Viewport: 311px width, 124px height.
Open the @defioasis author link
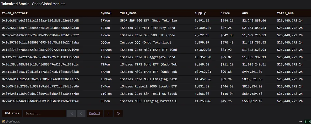pyautogui.click(x=13, y=121)
